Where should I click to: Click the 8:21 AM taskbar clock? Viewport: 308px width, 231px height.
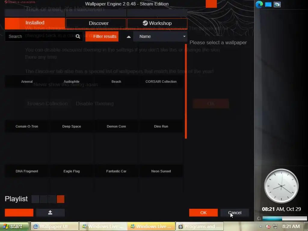(x=291, y=226)
